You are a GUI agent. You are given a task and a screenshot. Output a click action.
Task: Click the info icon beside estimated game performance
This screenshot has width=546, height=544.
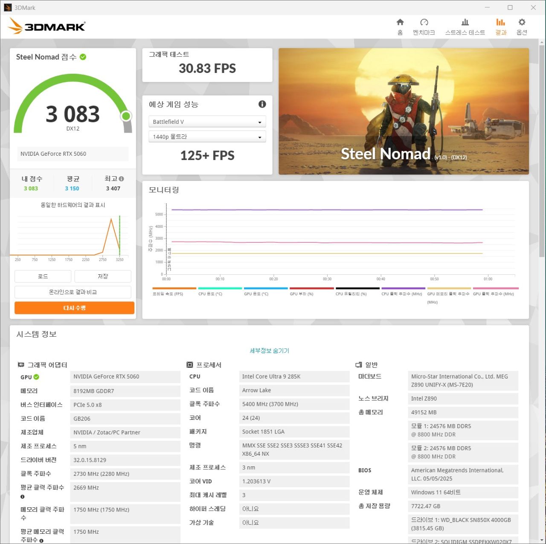(262, 104)
